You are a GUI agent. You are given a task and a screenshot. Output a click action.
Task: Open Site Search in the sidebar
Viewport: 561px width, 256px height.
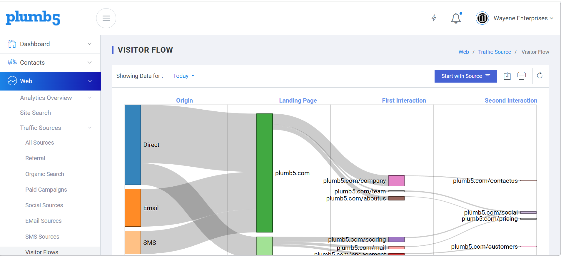[x=35, y=113]
